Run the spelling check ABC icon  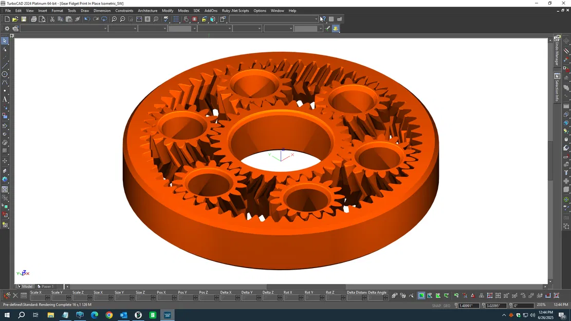point(166,19)
